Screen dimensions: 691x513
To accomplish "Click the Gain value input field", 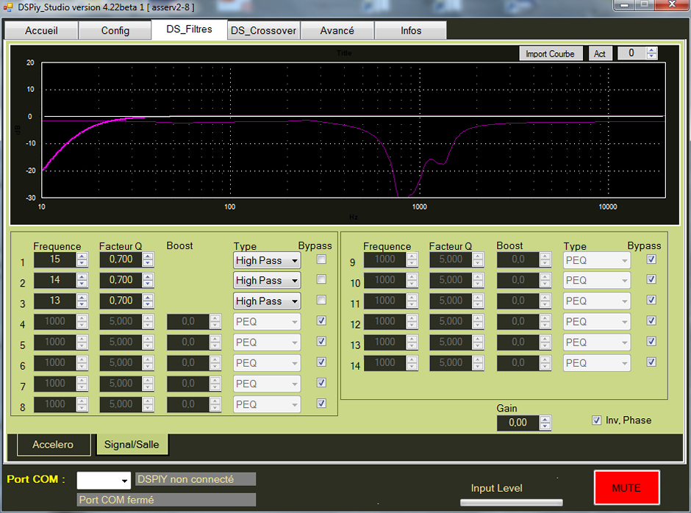I will [518, 423].
